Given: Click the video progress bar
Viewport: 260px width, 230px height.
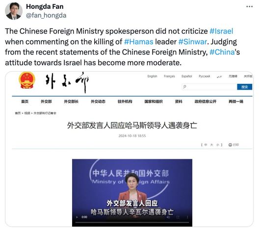Looking at the screenshot, I should coord(132,222).
